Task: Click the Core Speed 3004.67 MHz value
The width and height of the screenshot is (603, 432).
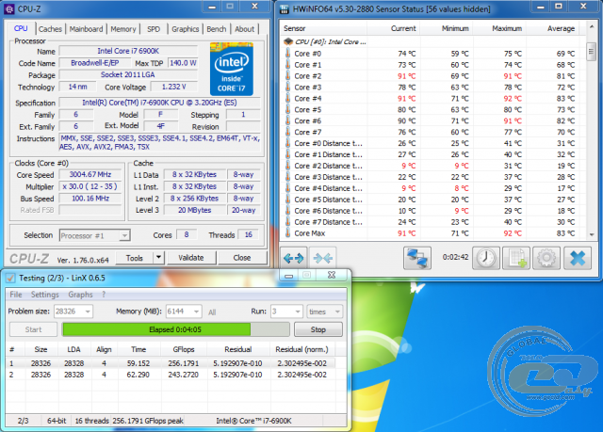Action: coord(90,174)
